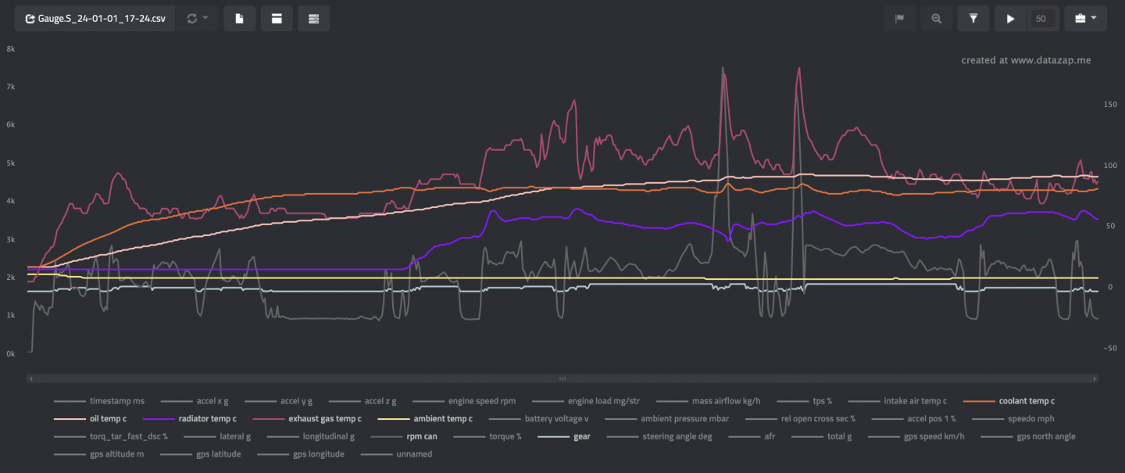Expand the briefcase tools dropdown

click(x=1085, y=19)
